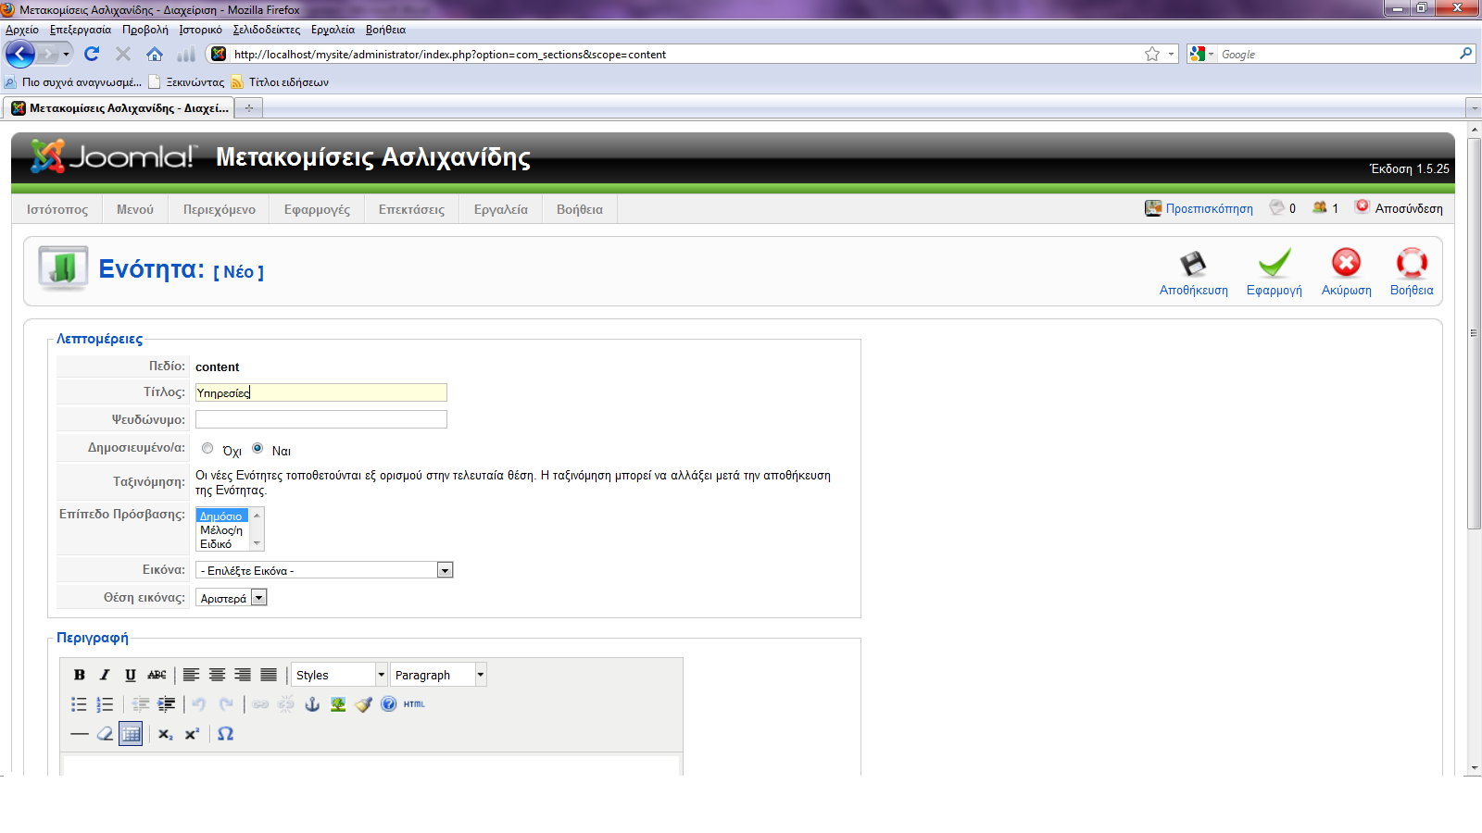Open the Google search engine dropdown
Viewport: 1482px width, 833px height.
1202,55
